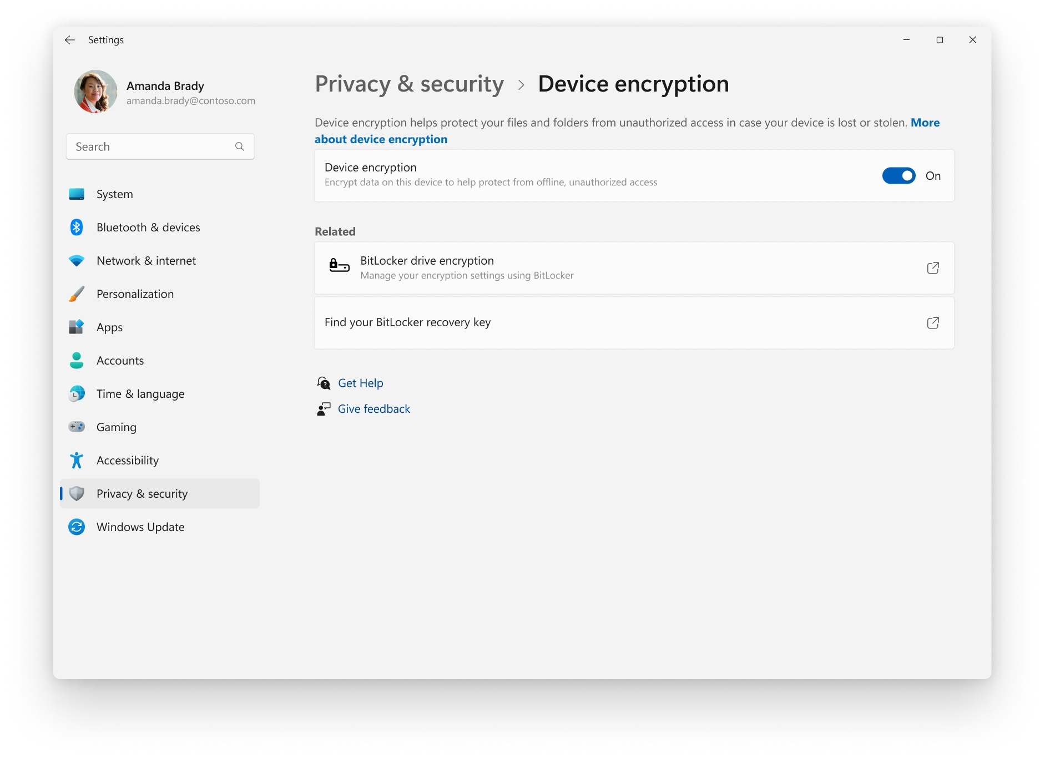Click the Give feedback link
1045x759 pixels.
point(374,409)
